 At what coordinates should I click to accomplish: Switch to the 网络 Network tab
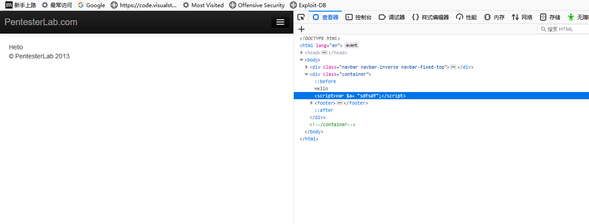point(522,18)
